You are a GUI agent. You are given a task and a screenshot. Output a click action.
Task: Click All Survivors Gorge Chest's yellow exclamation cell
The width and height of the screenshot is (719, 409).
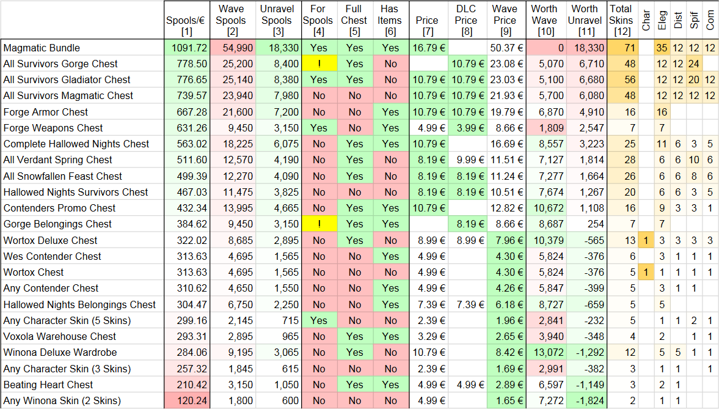pos(319,64)
